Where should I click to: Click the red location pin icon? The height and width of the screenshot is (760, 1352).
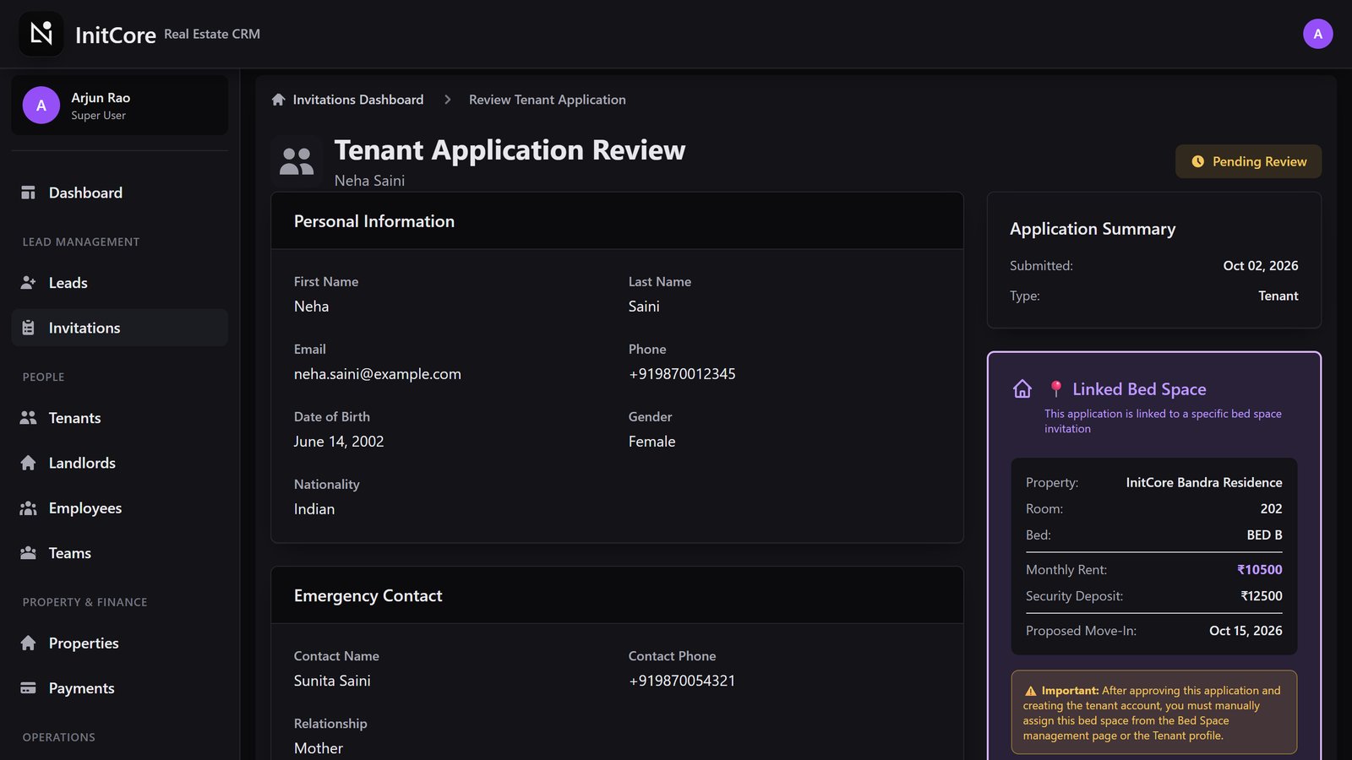pos(1055,388)
